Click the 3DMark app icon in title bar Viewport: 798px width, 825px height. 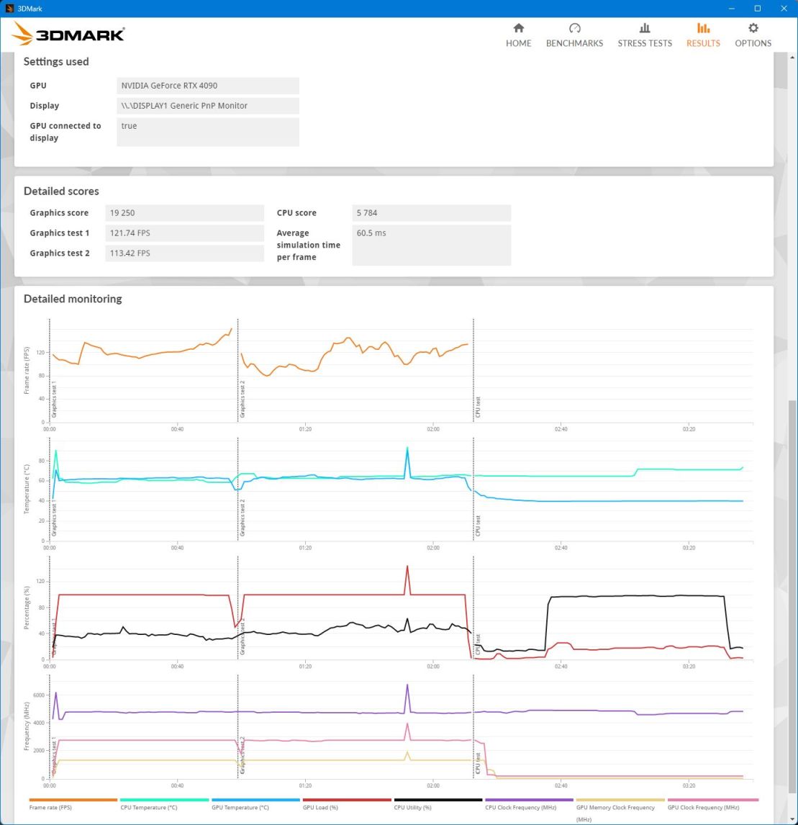(9, 9)
